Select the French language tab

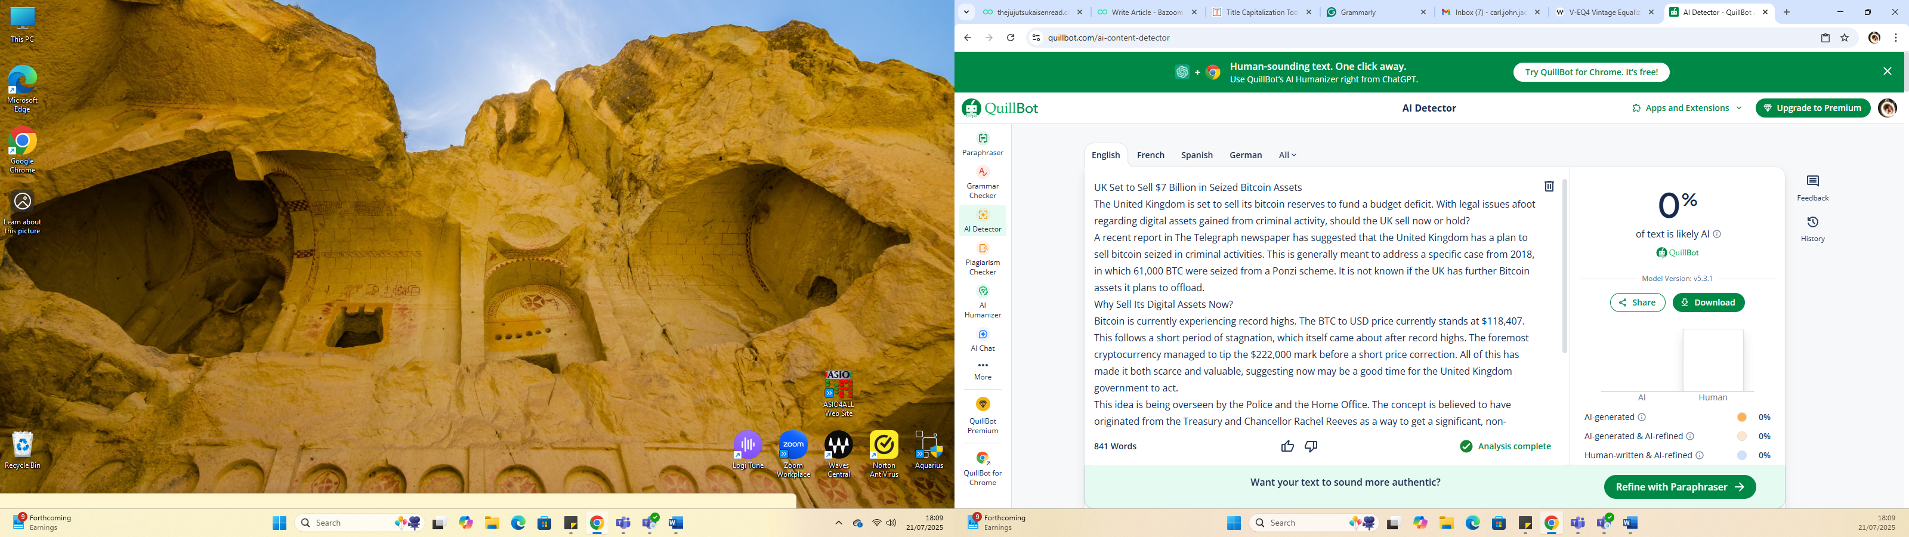[x=1150, y=155]
